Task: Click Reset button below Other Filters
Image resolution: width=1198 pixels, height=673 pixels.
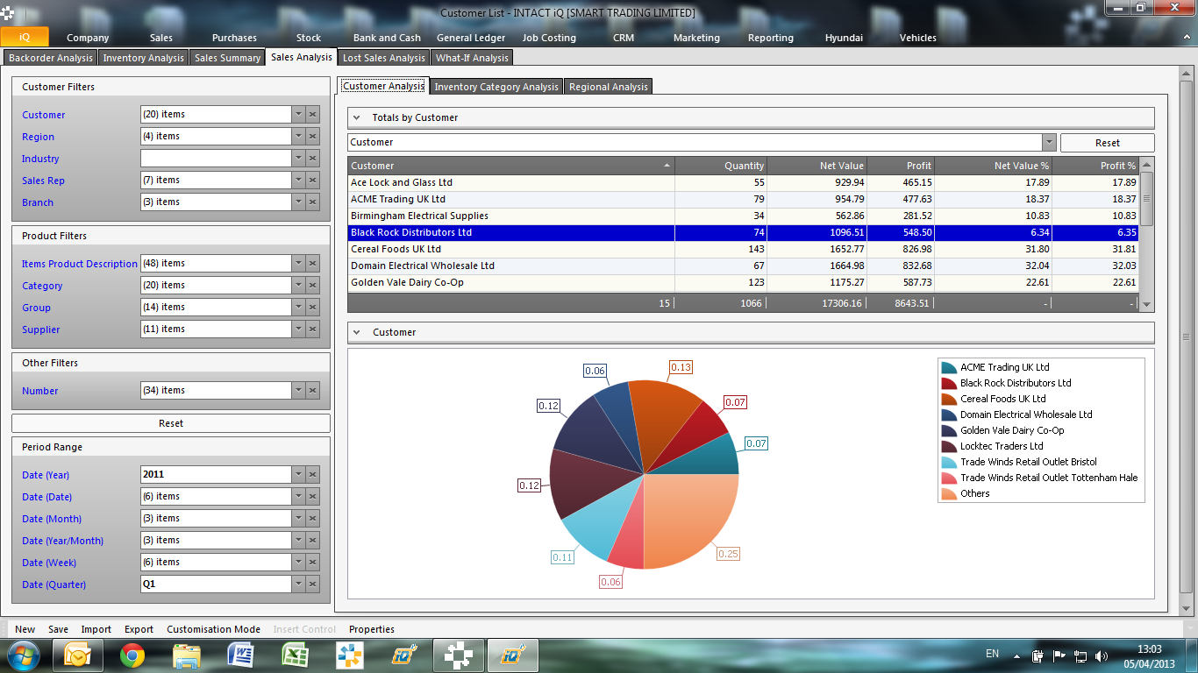Action: click(x=171, y=423)
